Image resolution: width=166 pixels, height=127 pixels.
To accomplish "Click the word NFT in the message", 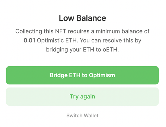I will (61, 31).
